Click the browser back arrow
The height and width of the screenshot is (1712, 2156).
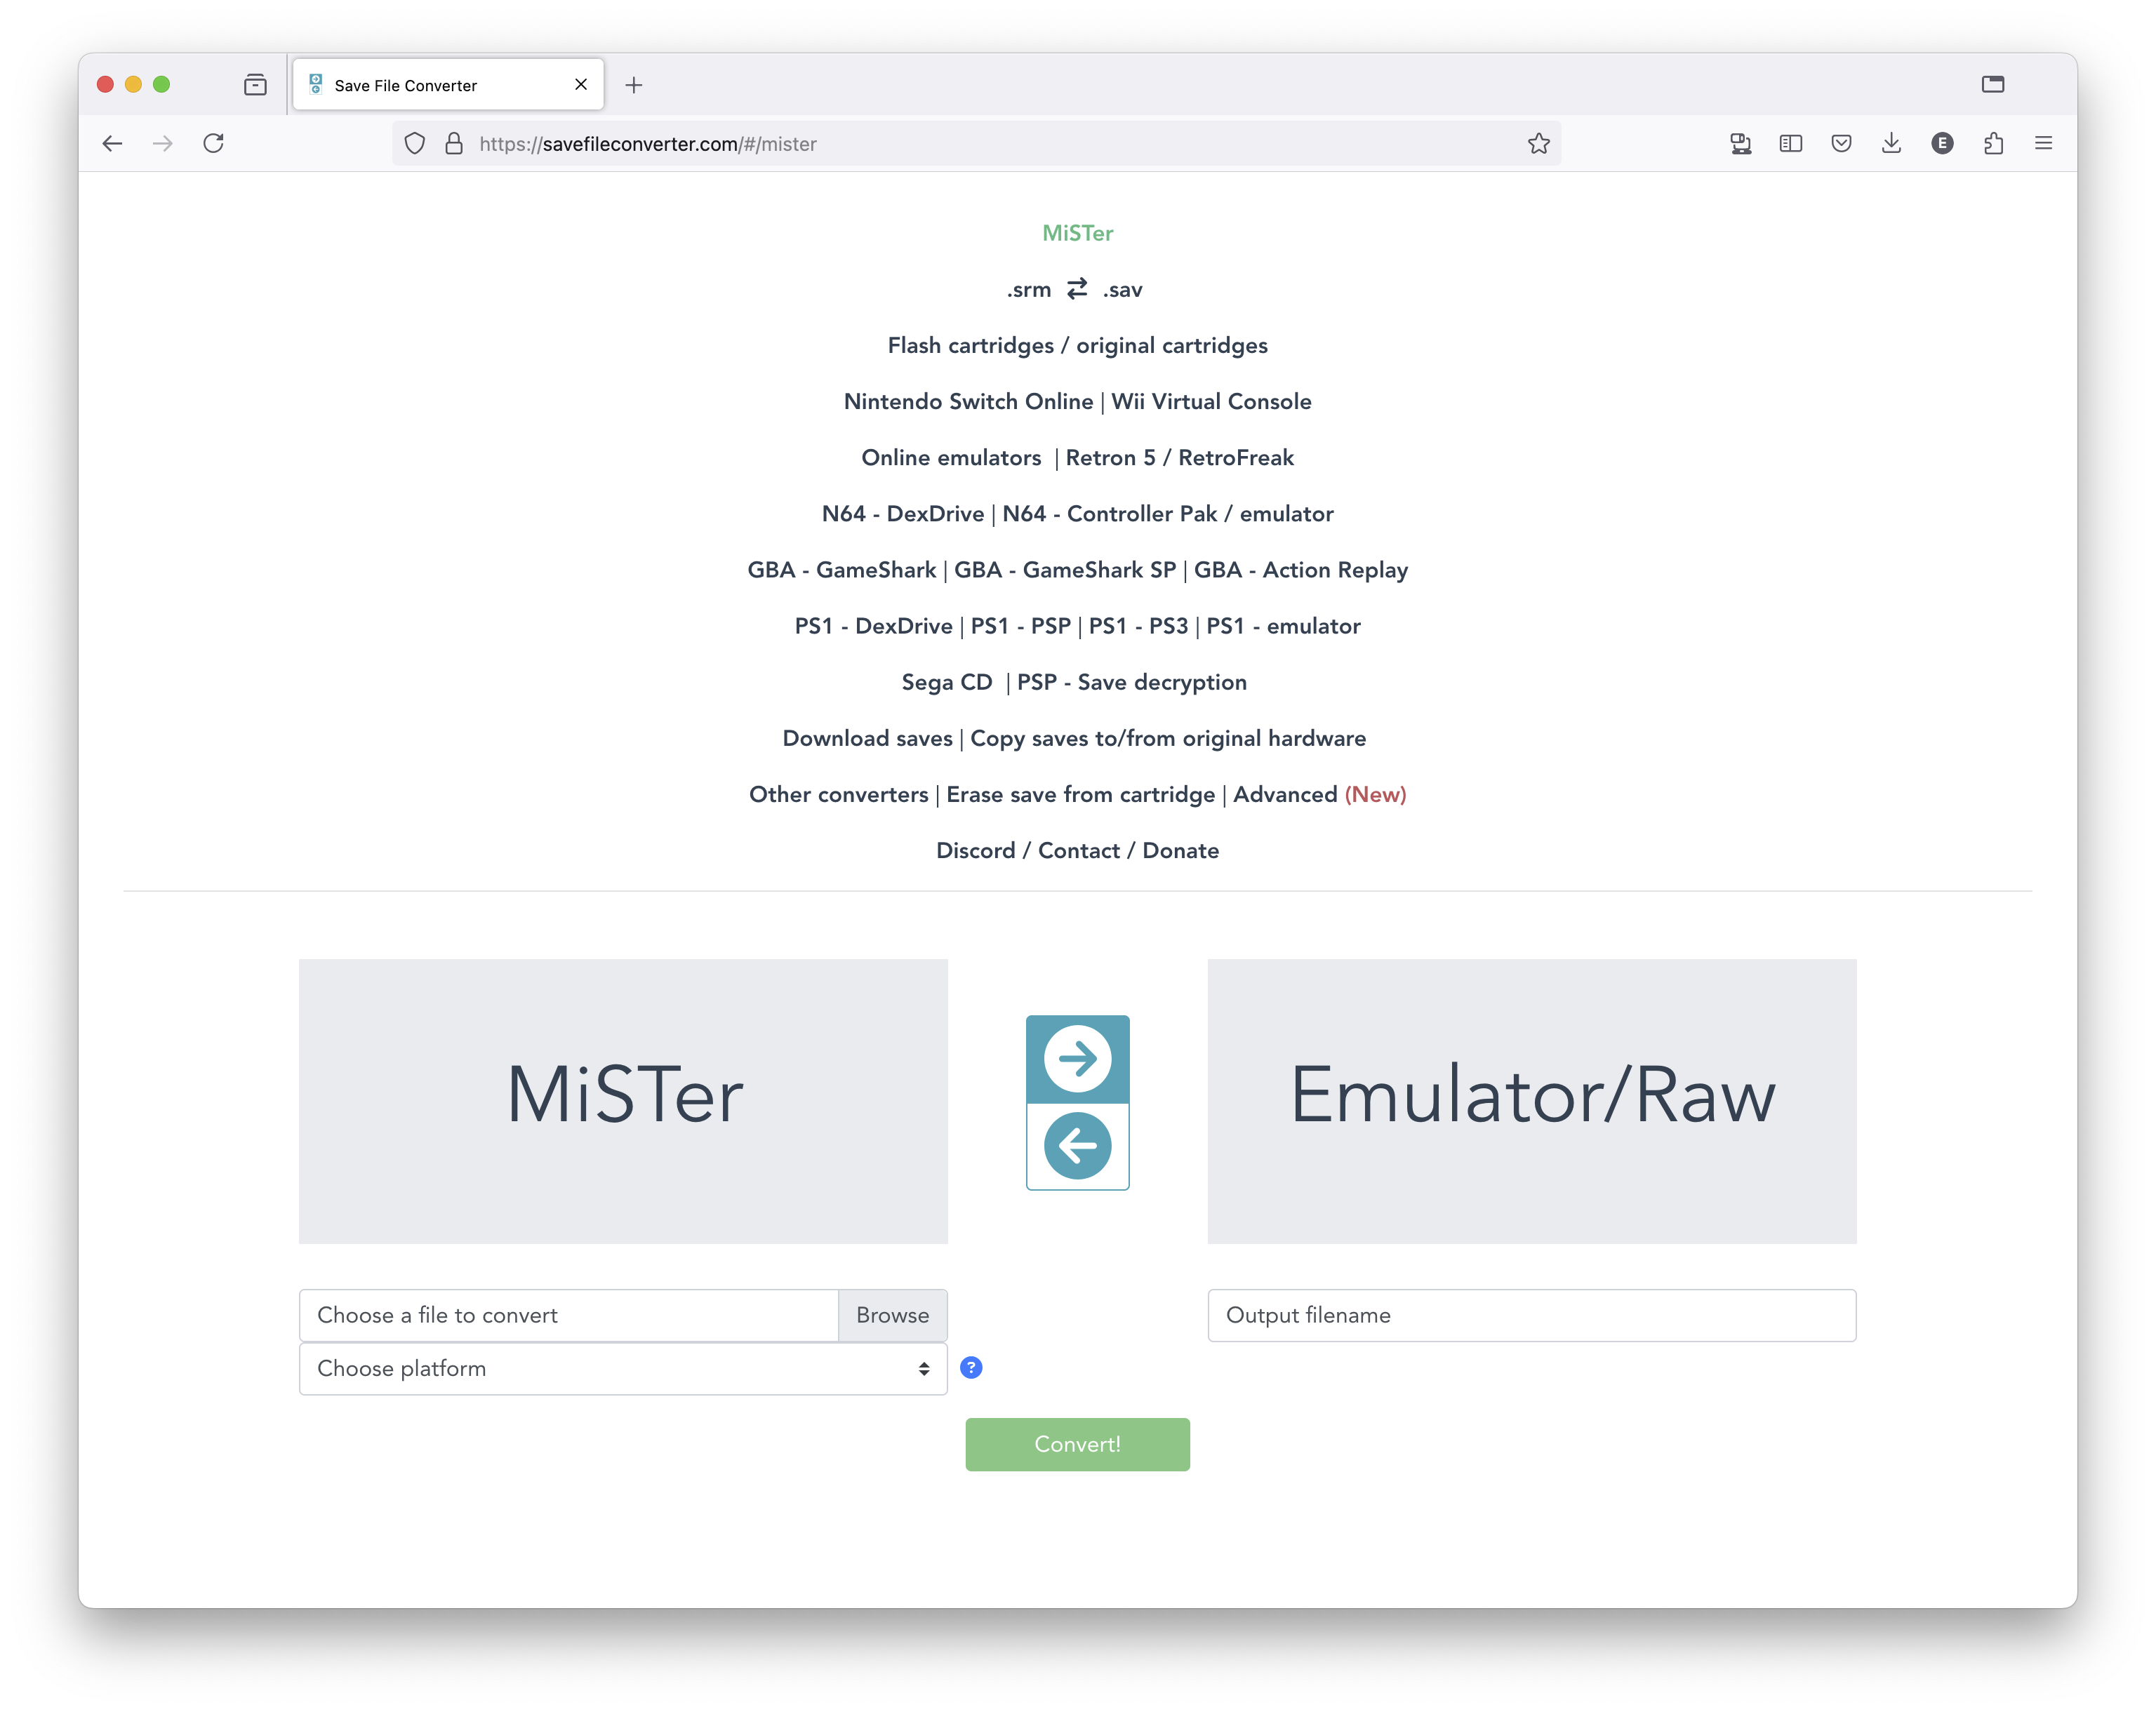tap(112, 143)
